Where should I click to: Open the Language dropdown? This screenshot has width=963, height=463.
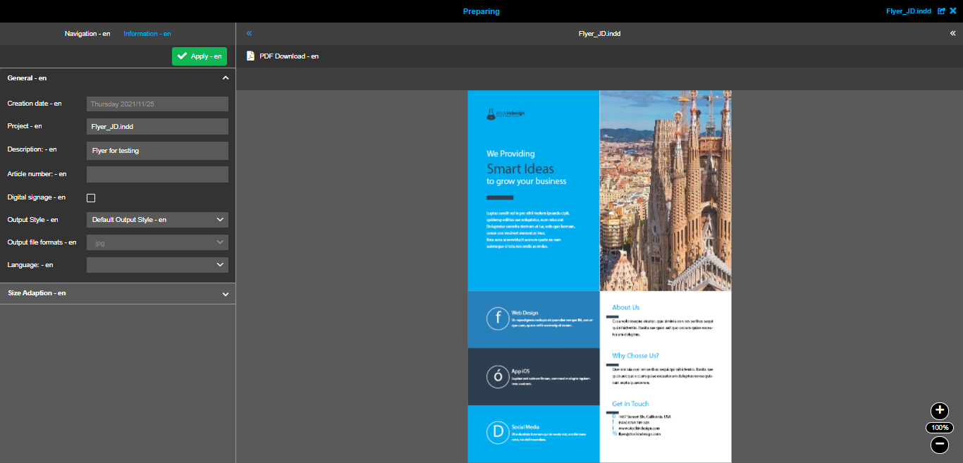click(x=157, y=265)
